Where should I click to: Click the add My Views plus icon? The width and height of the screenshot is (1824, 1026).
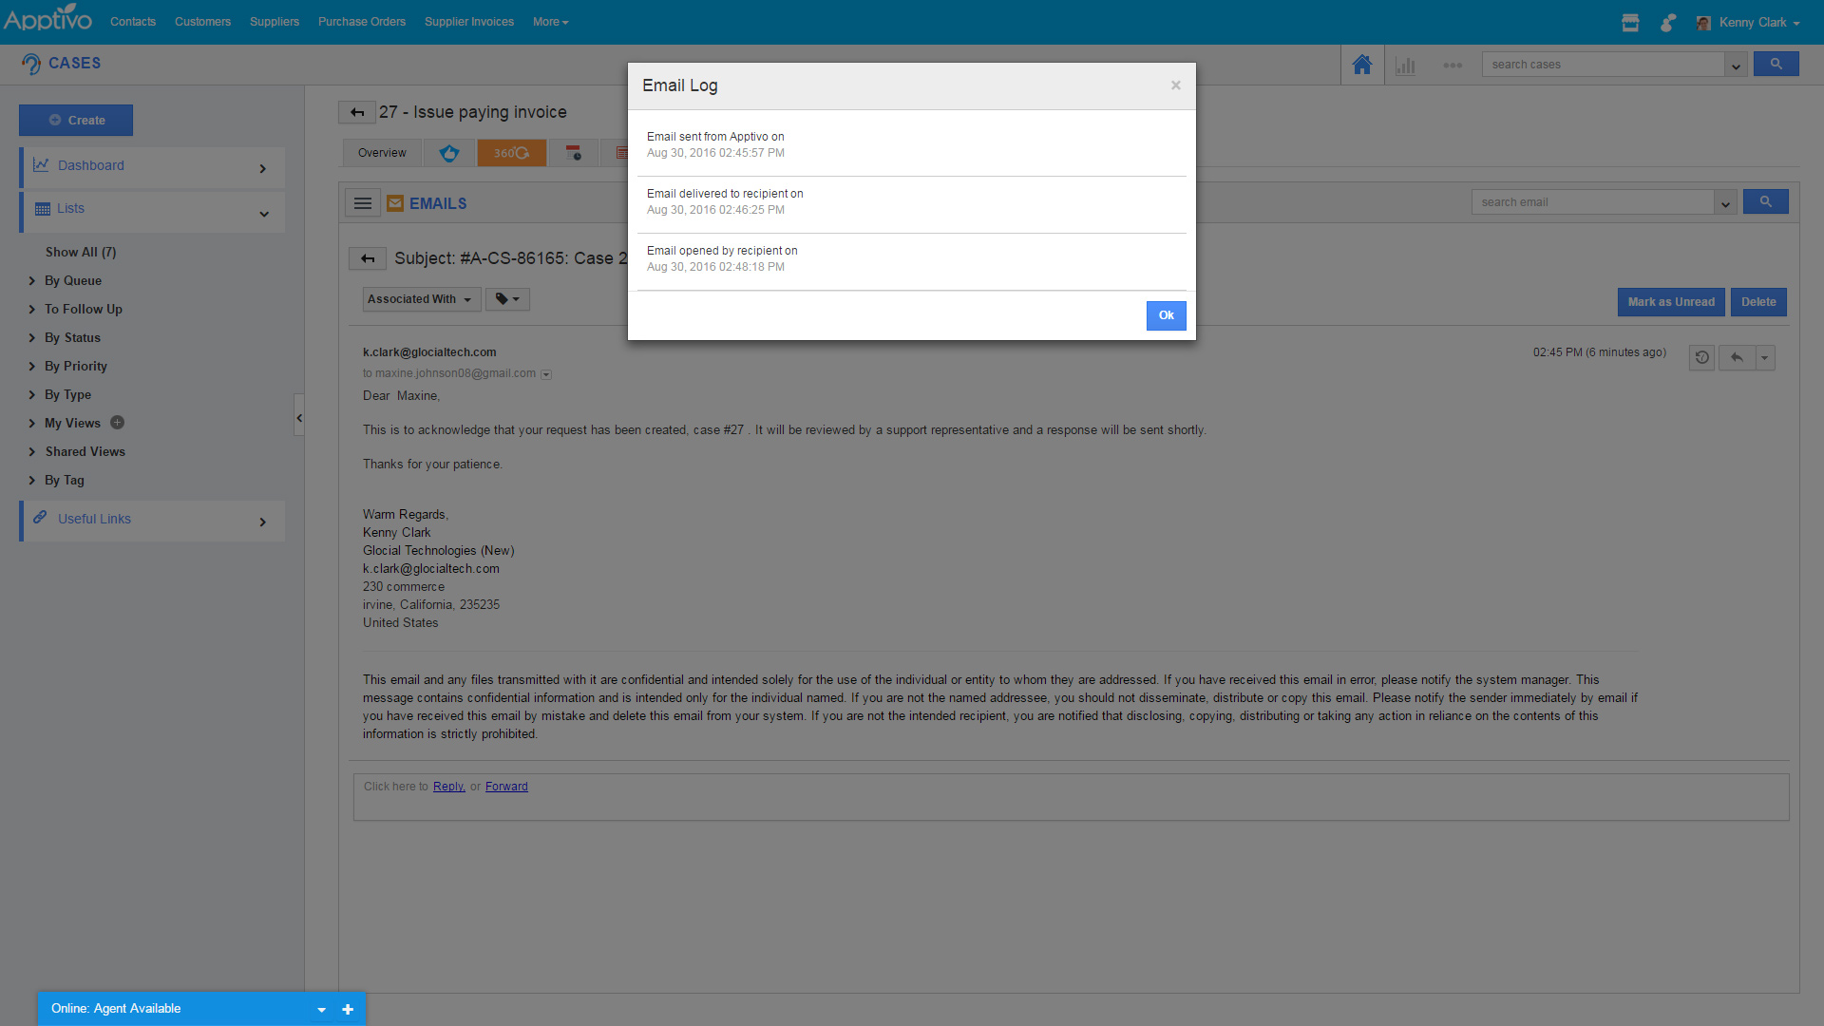(x=117, y=423)
